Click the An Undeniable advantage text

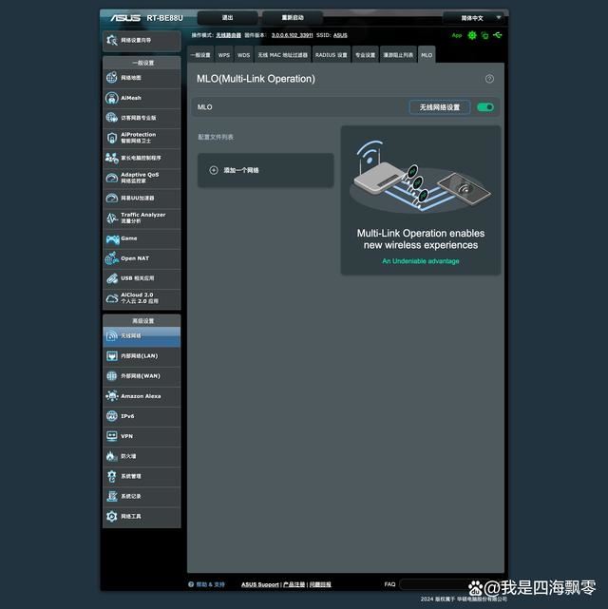pyautogui.click(x=421, y=261)
